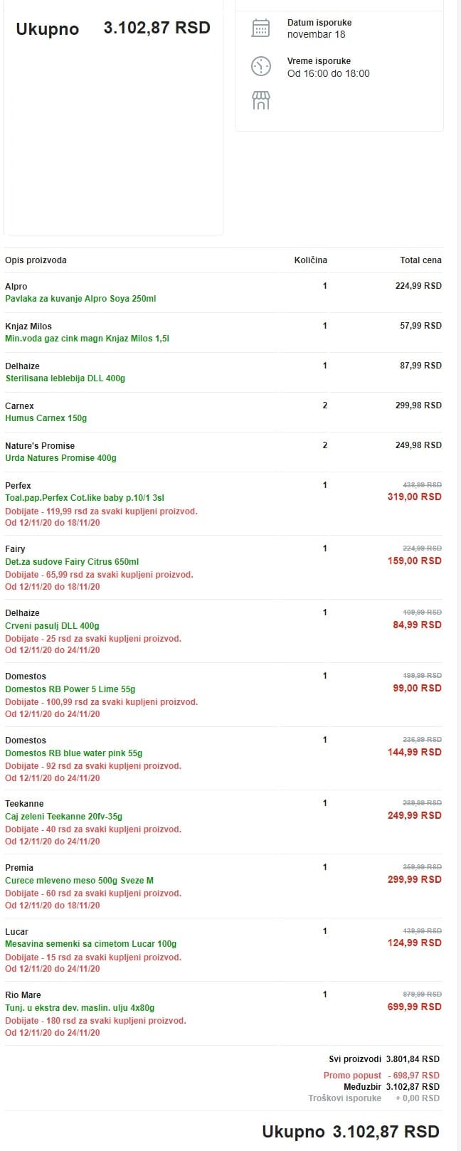Click Det.za sudove Fairy Citrus 650ml
461x1151 pixels.
tap(72, 562)
